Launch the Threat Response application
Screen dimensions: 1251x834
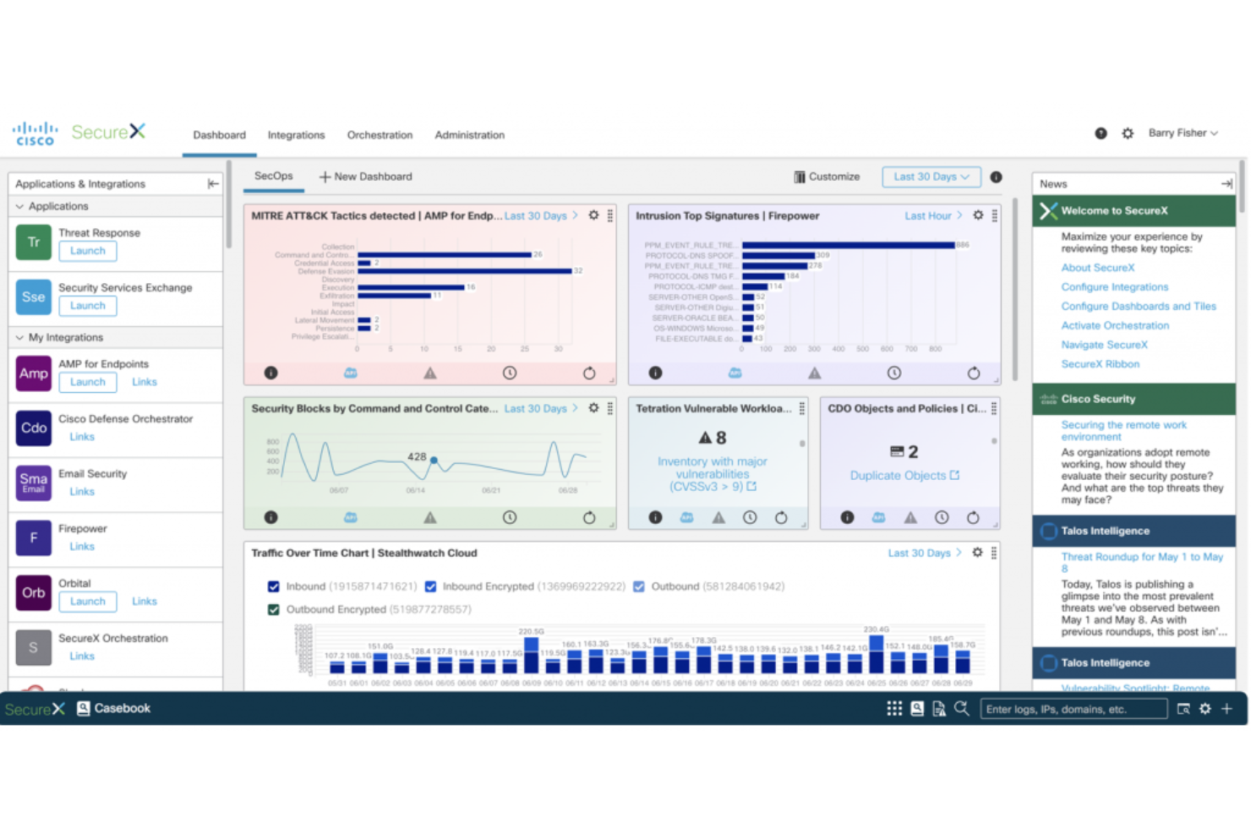(x=87, y=250)
